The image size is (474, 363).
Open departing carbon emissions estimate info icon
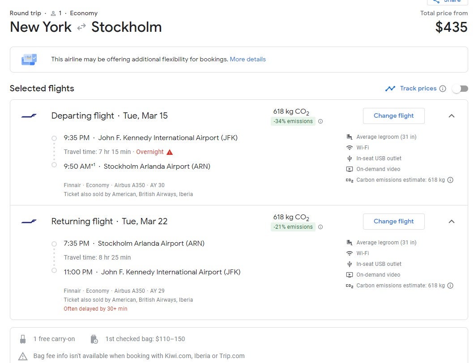[x=450, y=180]
